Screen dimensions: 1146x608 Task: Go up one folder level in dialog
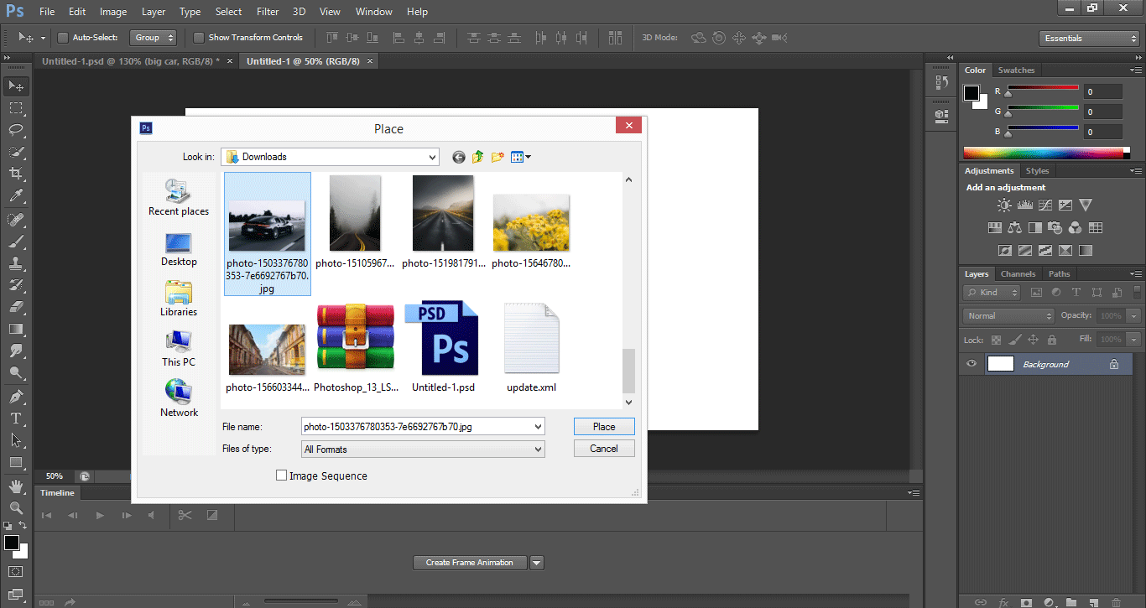pyautogui.click(x=478, y=157)
